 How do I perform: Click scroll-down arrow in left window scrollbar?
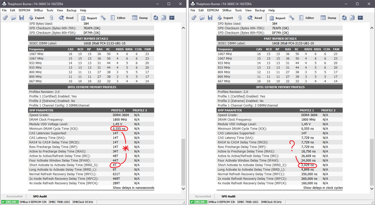[183, 188]
